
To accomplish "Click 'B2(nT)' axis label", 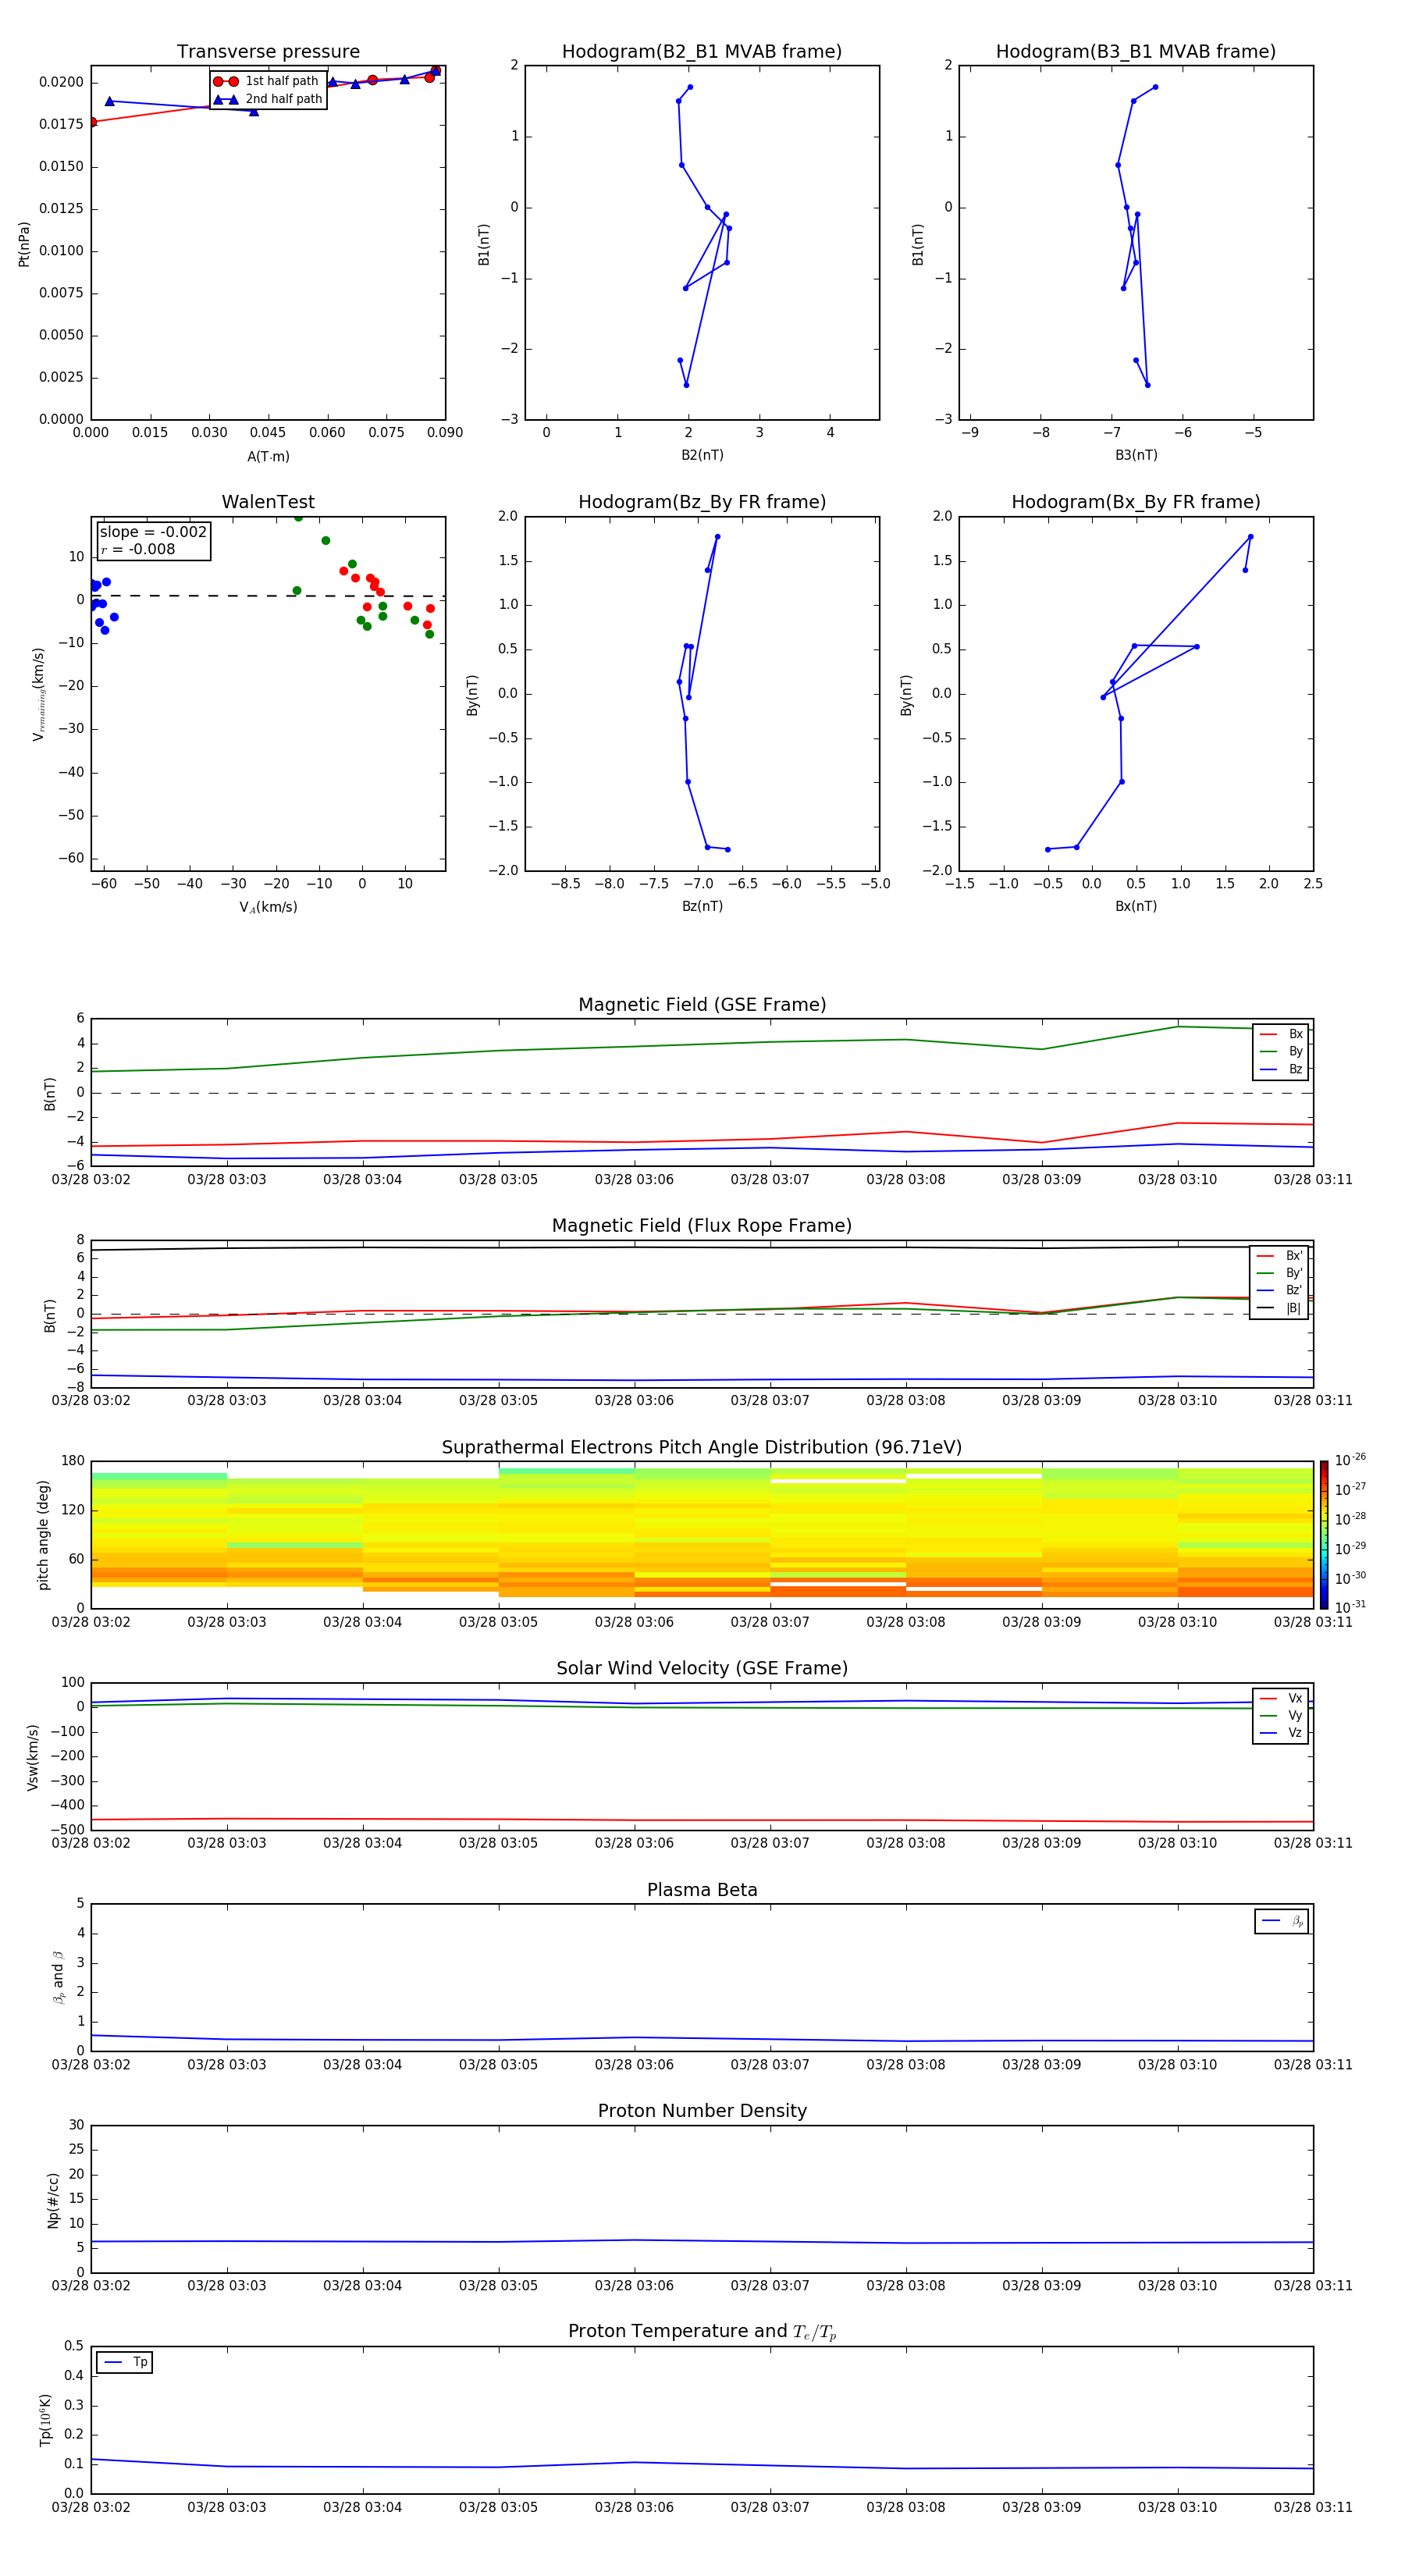I will pyautogui.click(x=702, y=455).
